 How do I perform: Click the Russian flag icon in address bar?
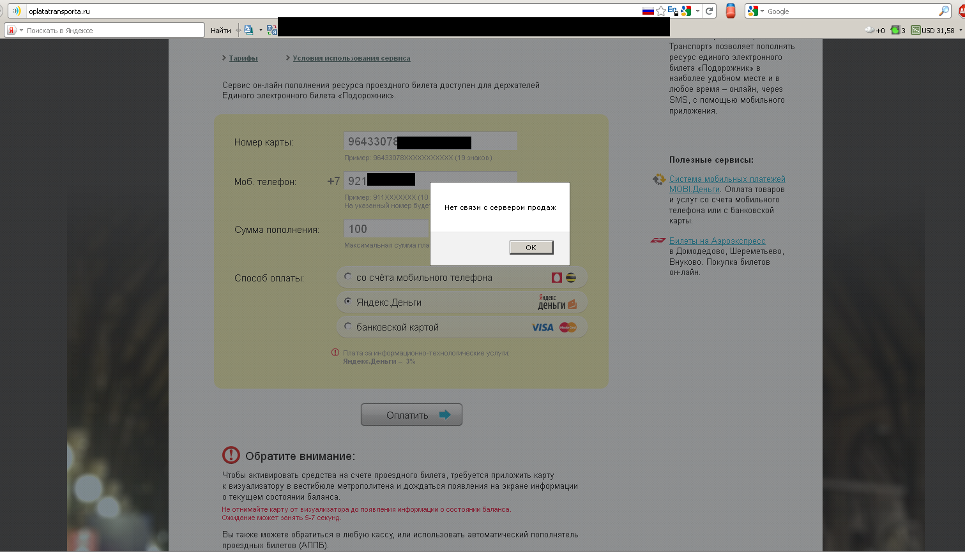(648, 11)
